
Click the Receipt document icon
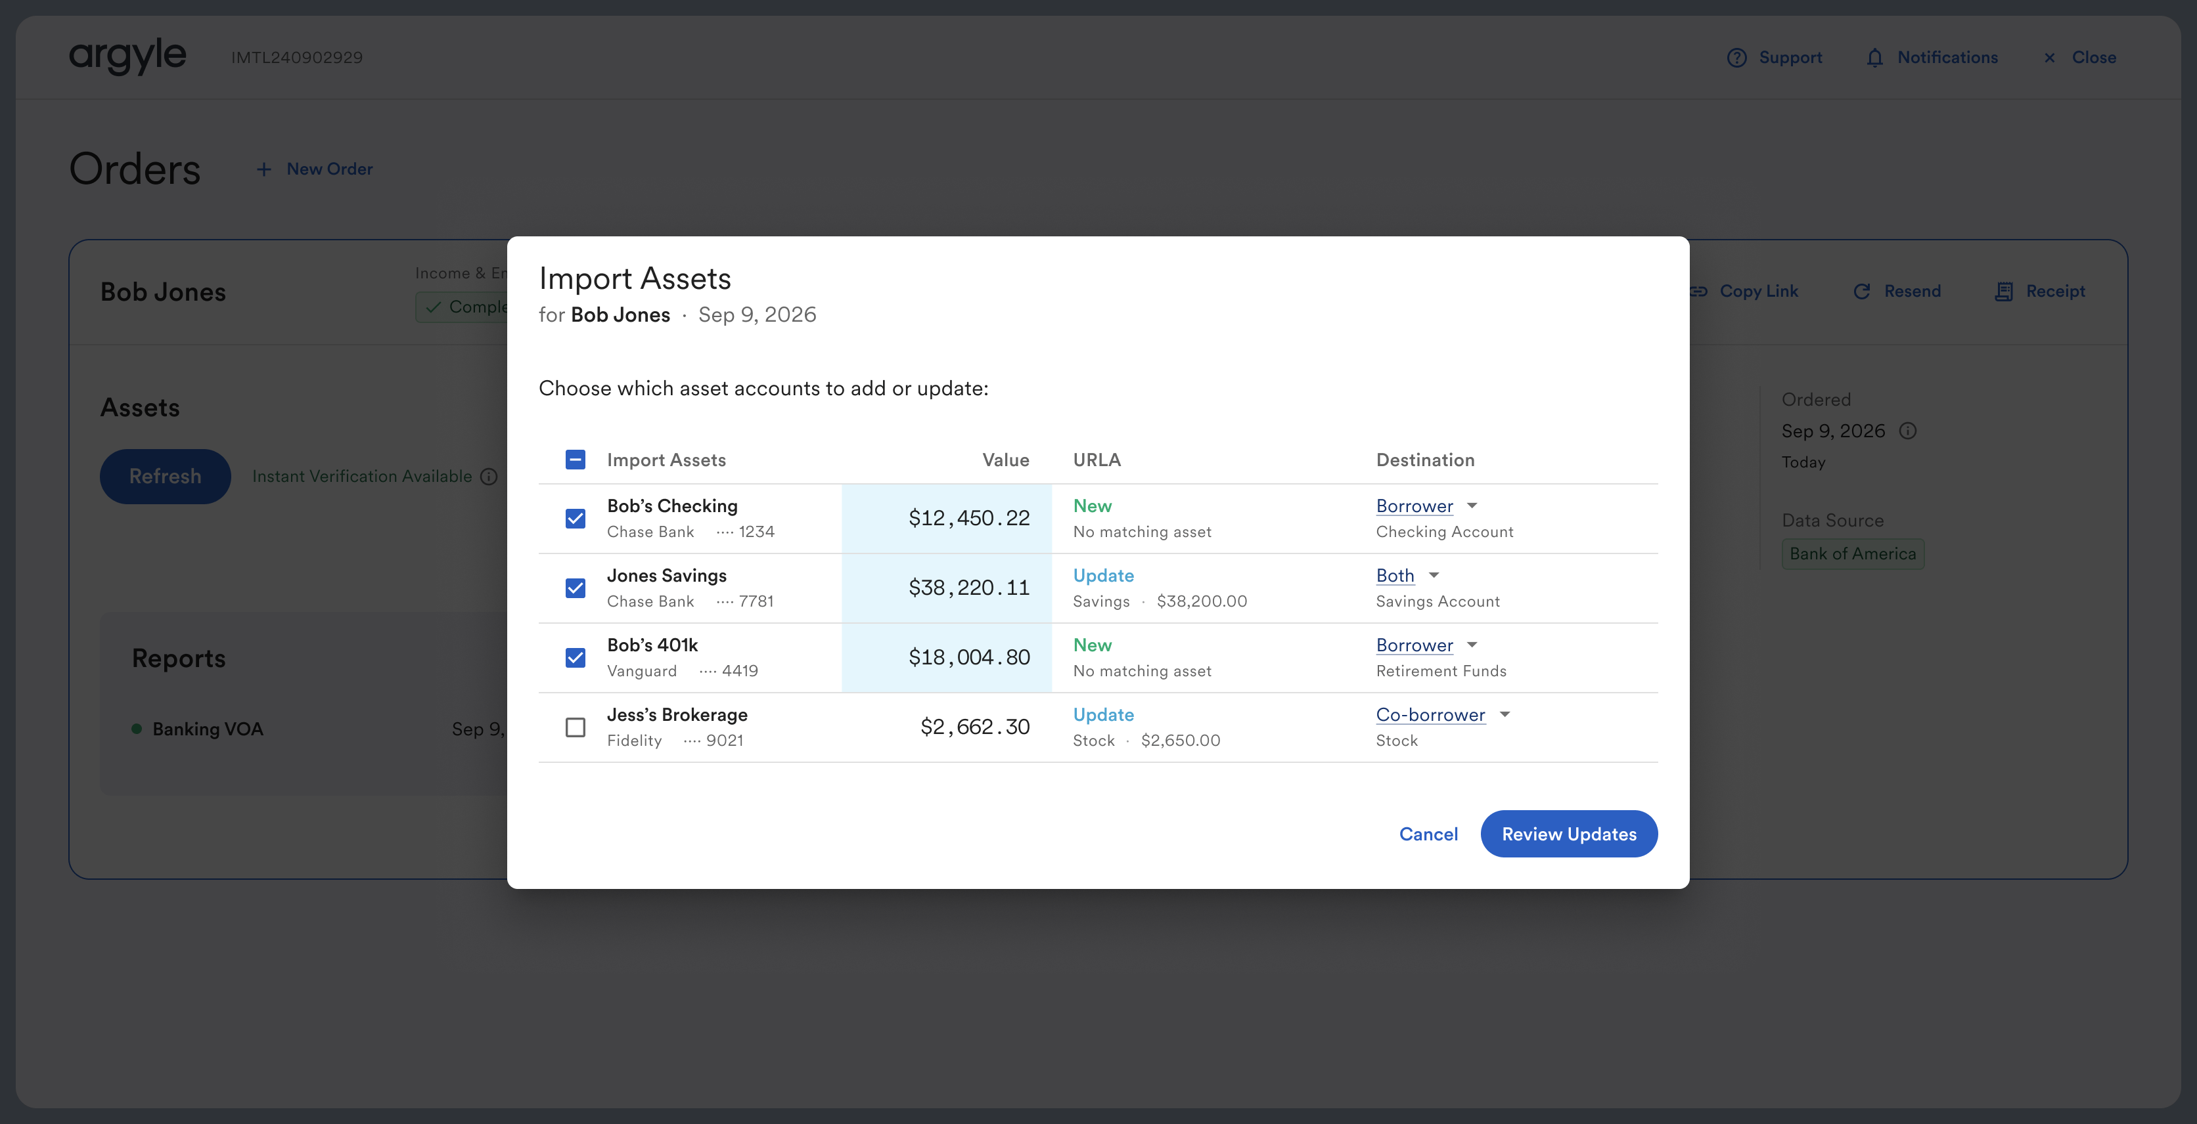tap(2004, 292)
